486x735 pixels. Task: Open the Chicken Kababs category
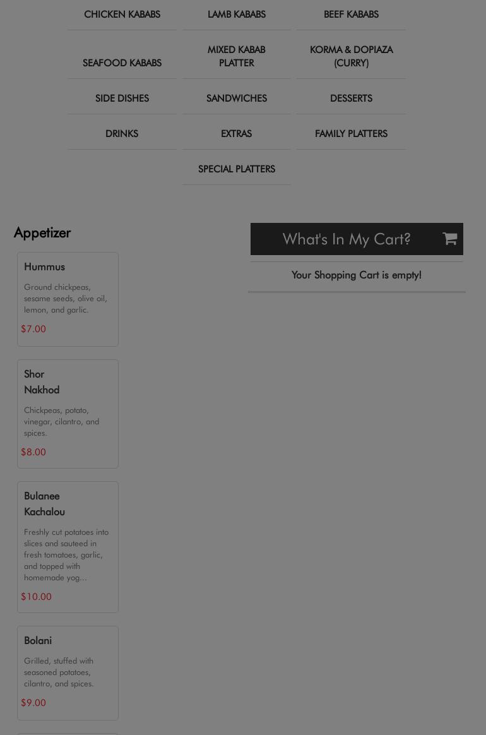pyautogui.click(x=122, y=15)
